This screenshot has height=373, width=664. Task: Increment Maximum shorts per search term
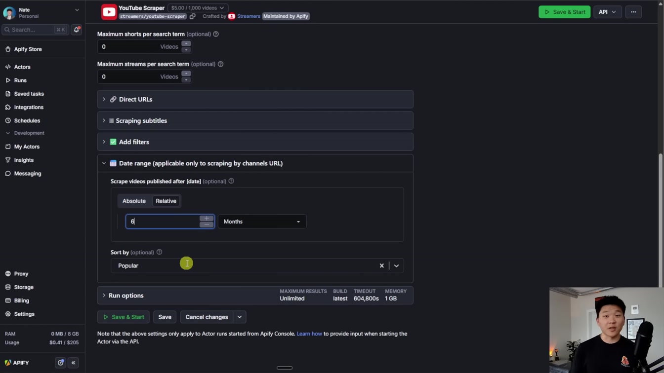[x=186, y=44]
